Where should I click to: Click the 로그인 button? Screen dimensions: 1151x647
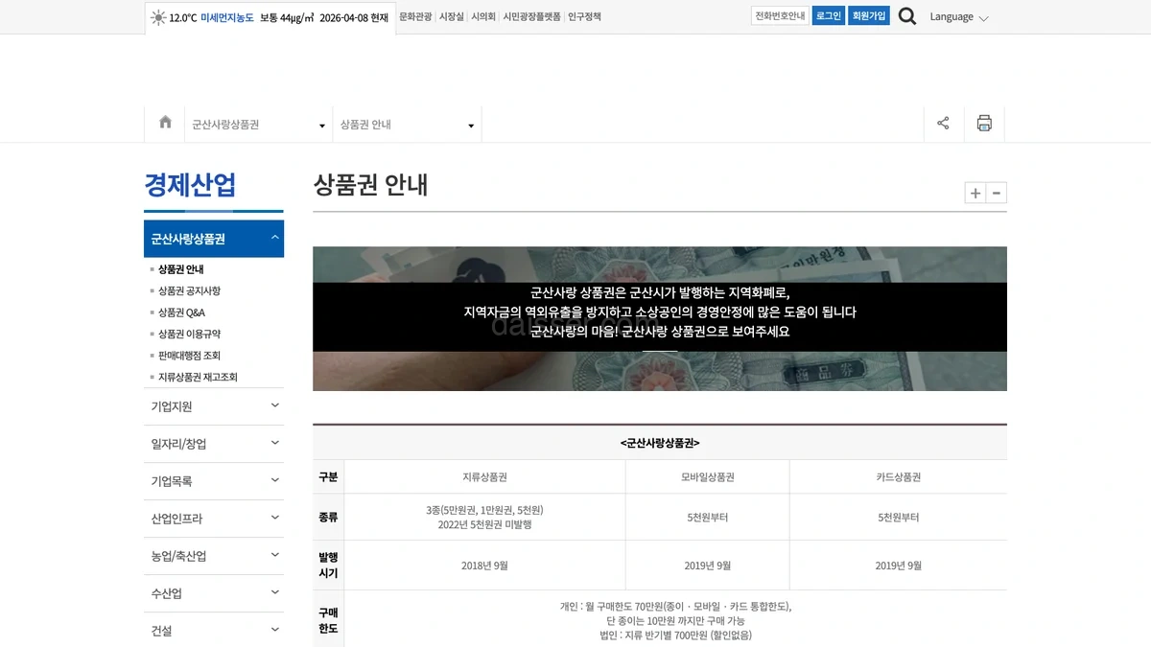click(x=829, y=16)
